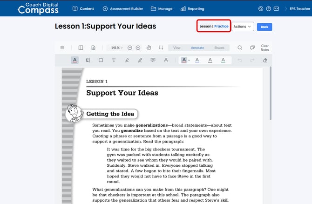Expand the 141% zoom level dropdown

tap(116, 48)
